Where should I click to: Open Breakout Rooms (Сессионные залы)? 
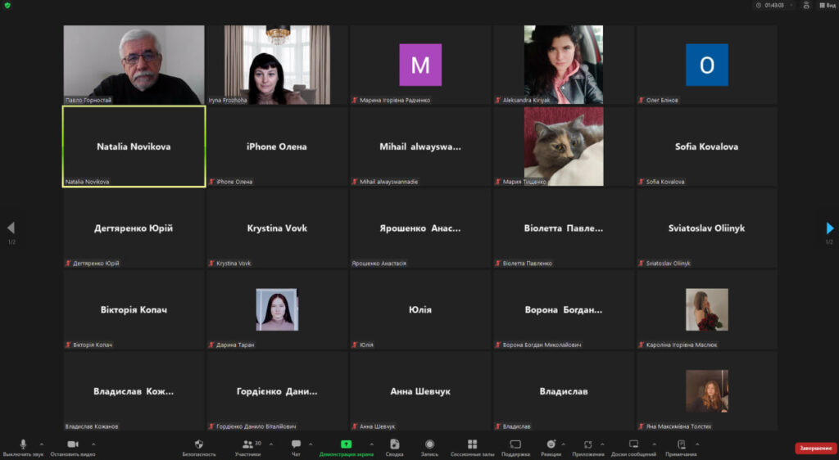click(472, 444)
